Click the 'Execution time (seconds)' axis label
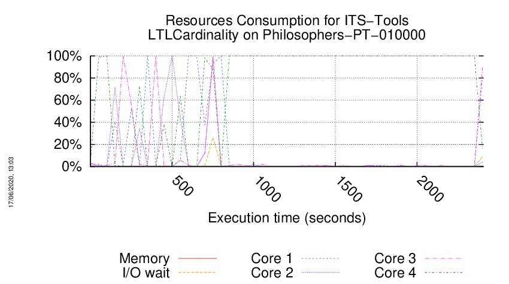This screenshot has height=284, width=509. [x=287, y=218]
